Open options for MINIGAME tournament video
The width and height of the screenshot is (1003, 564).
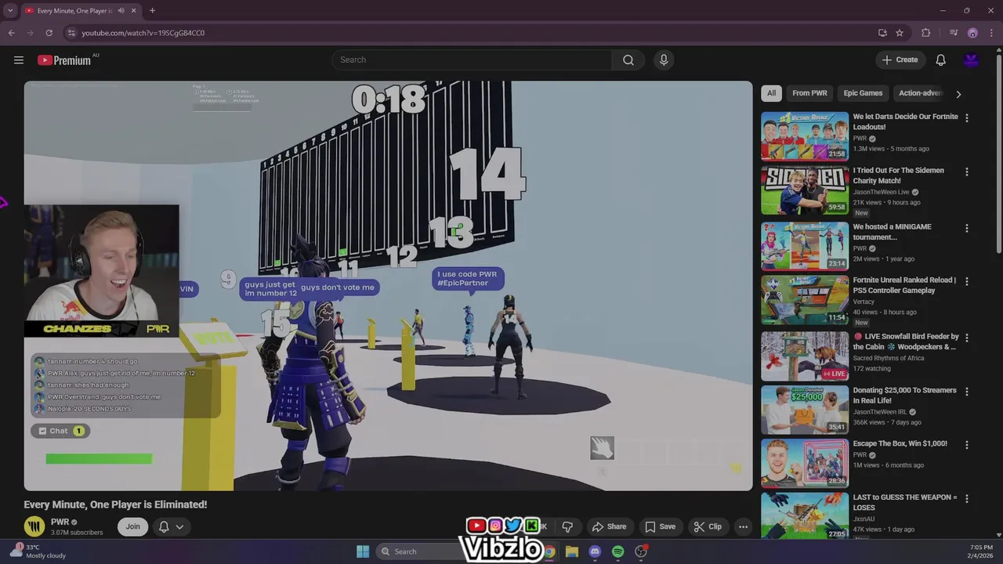point(967,229)
